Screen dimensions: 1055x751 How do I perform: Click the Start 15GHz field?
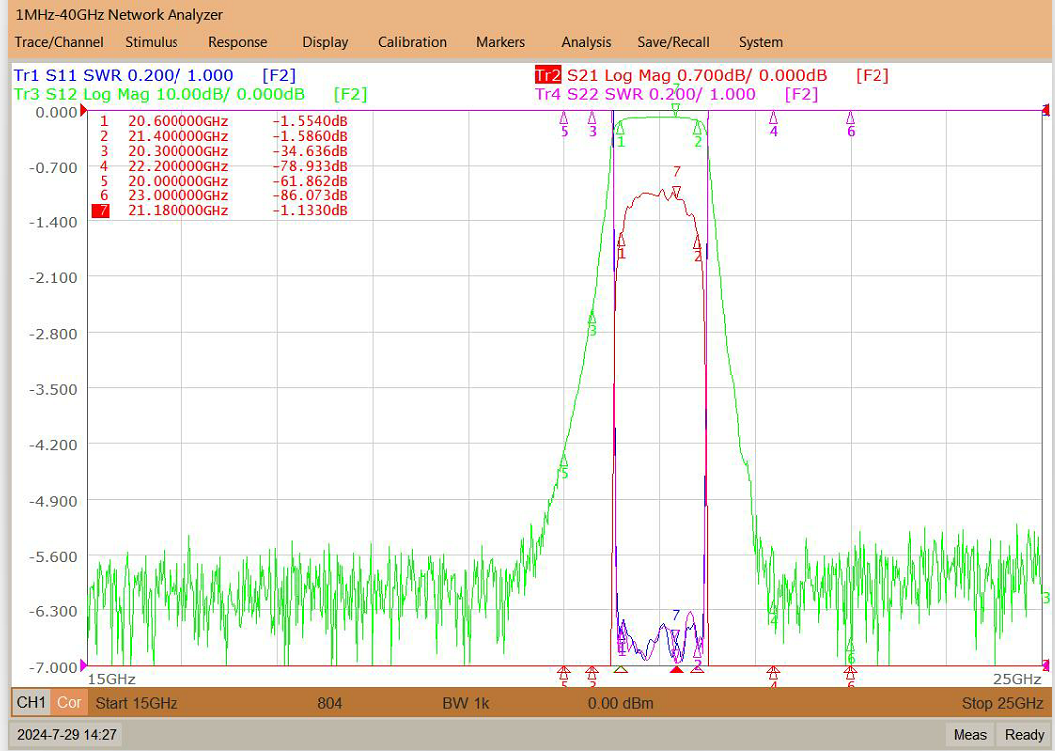click(136, 704)
